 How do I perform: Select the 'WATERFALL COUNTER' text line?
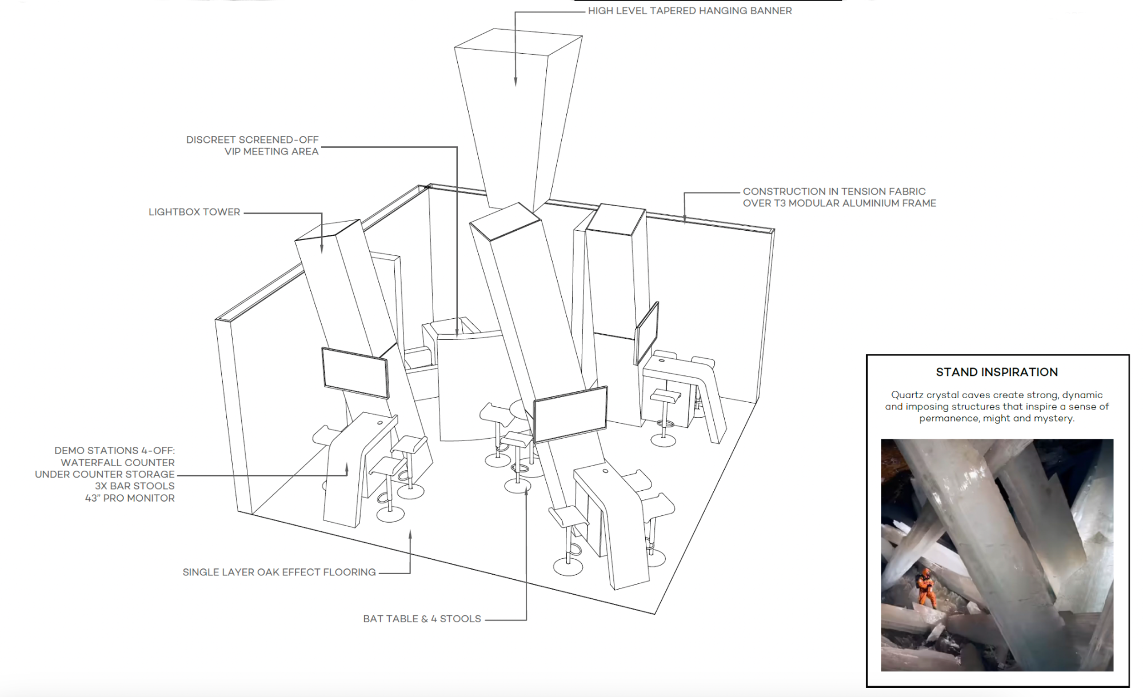point(118,463)
